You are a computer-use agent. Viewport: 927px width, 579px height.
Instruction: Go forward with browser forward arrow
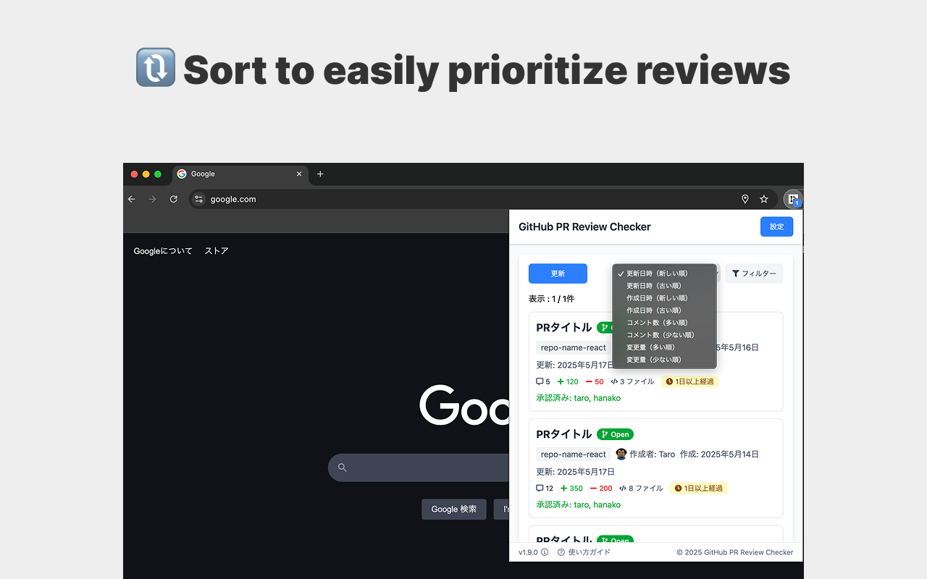(x=152, y=199)
